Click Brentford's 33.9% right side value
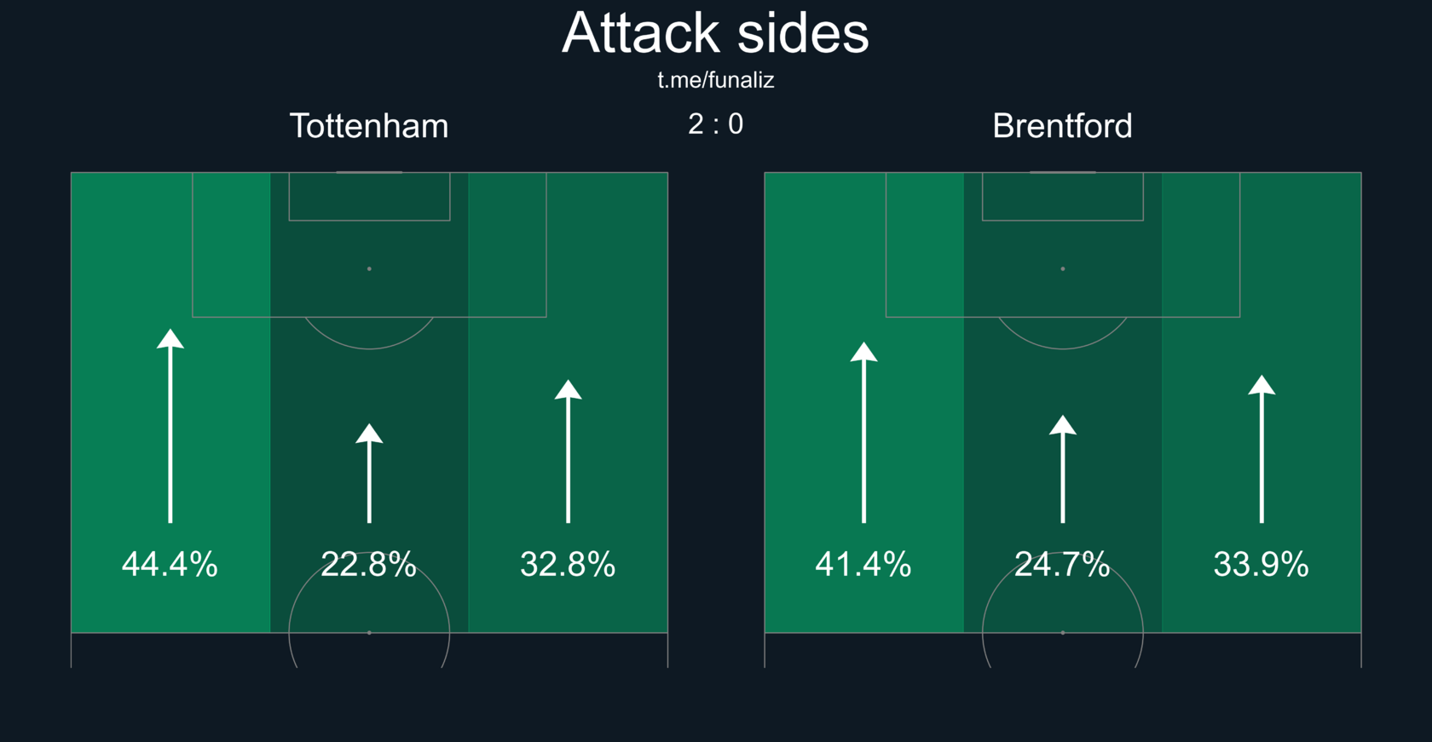Image resolution: width=1432 pixels, height=742 pixels. (x=1261, y=564)
